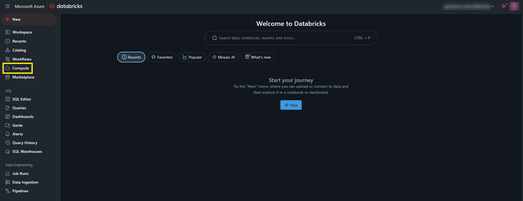Open Dashboards link text
Image resolution: width=523 pixels, height=201 pixels.
tap(23, 117)
